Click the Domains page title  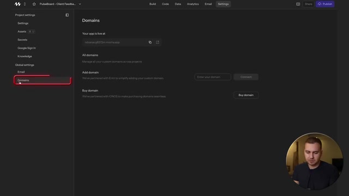(91, 21)
